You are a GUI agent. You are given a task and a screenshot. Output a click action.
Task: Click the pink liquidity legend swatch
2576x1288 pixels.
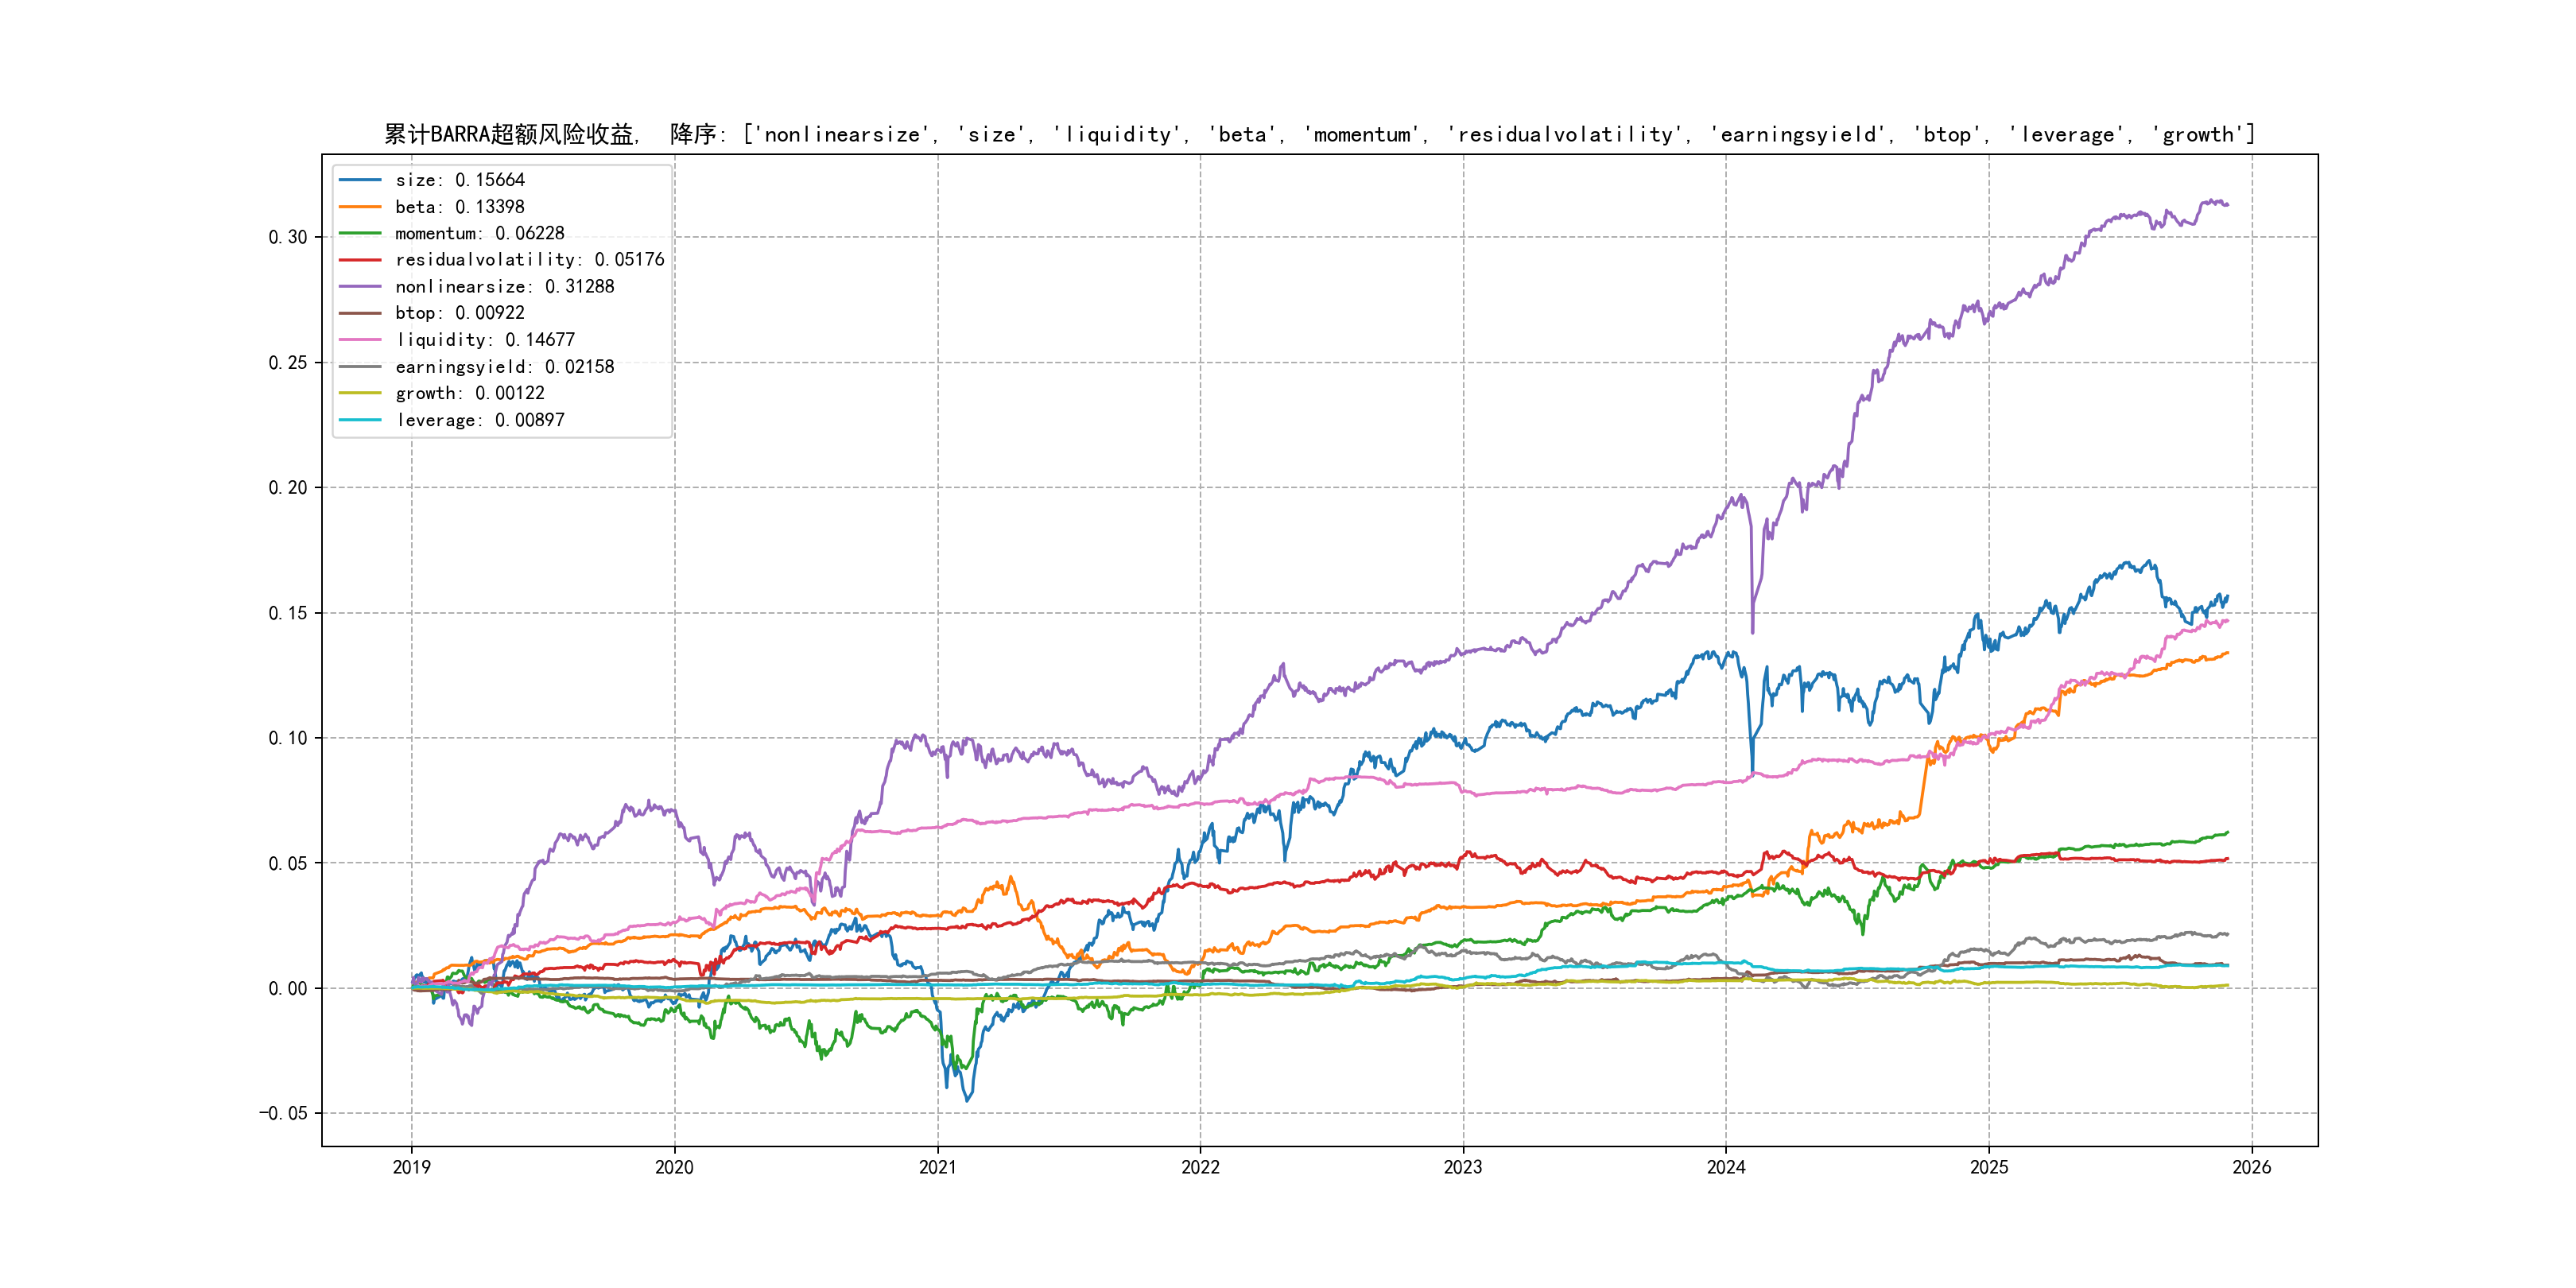[360, 340]
